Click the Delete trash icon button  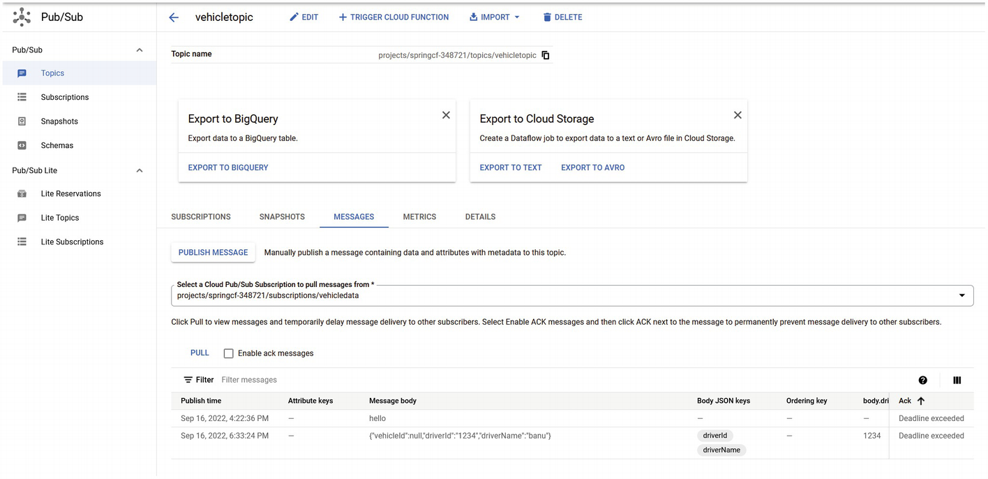[562, 17]
